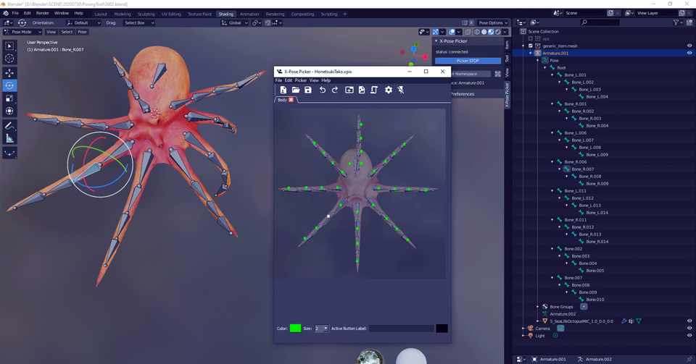Open the Pose Mode dropdown
696x364 pixels.
pyautogui.click(x=22, y=32)
